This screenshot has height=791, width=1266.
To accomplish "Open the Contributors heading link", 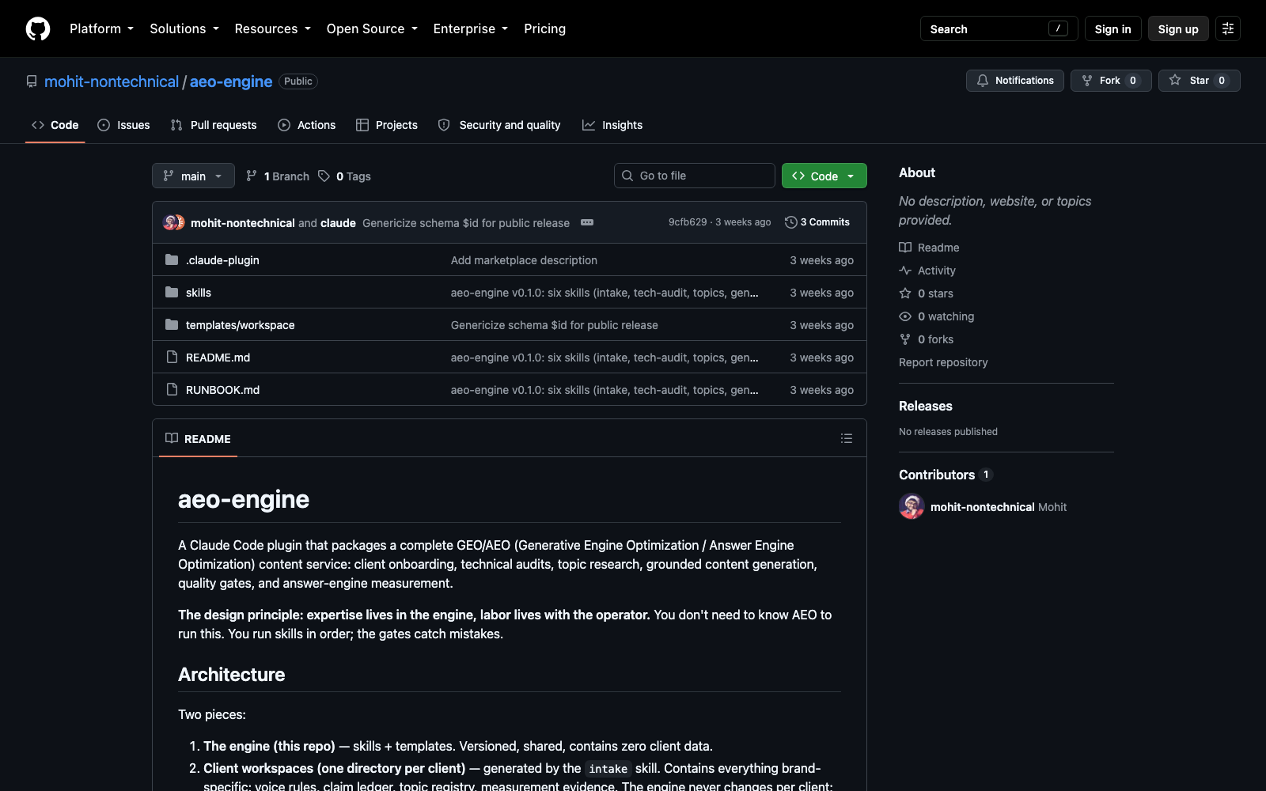I will [946, 475].
